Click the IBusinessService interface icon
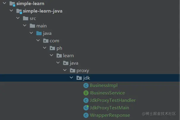 (86, 93)
